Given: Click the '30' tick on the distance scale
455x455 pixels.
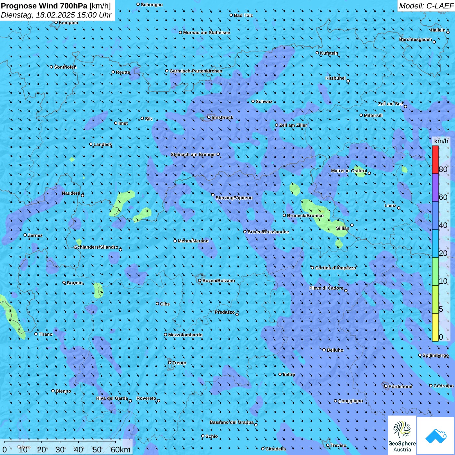Looking at the screenshot, I should coord(60,449).
